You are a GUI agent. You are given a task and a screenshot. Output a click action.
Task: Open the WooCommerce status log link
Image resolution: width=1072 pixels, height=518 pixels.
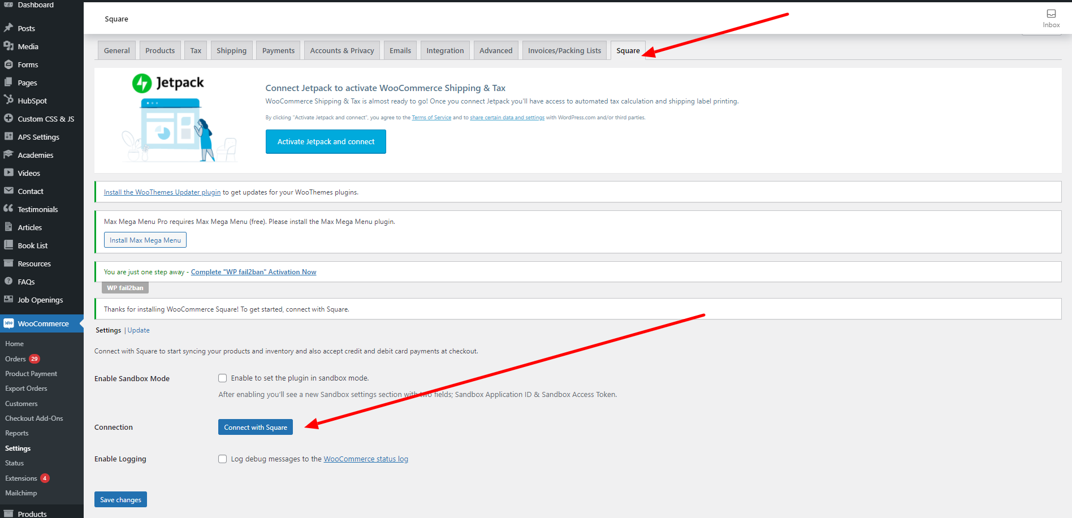pyautogui.click(x=366, y=459)
